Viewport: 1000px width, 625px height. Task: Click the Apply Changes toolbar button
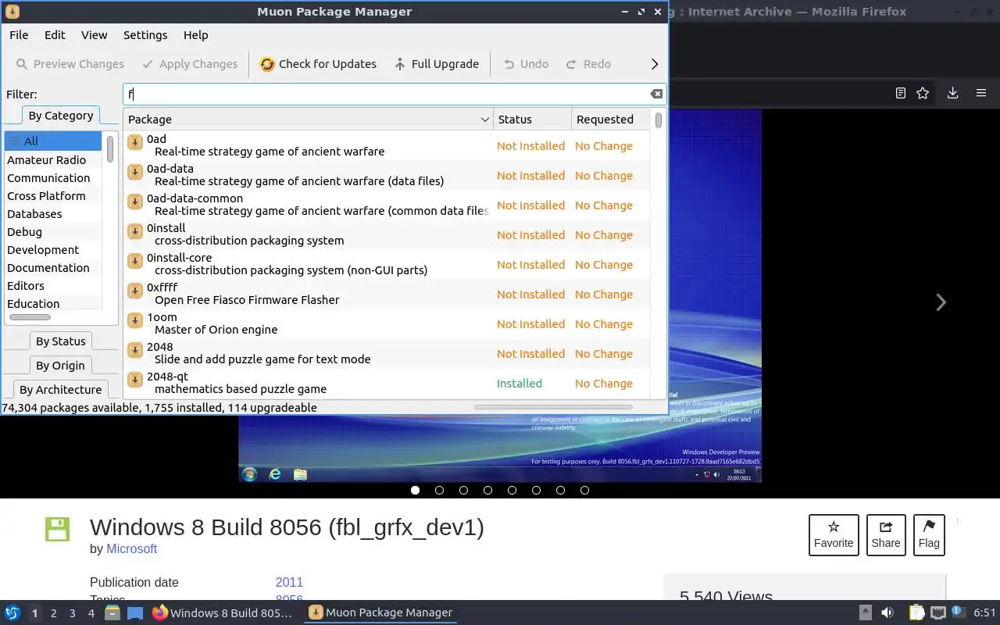pyautogui.click(x=190, y=64)
